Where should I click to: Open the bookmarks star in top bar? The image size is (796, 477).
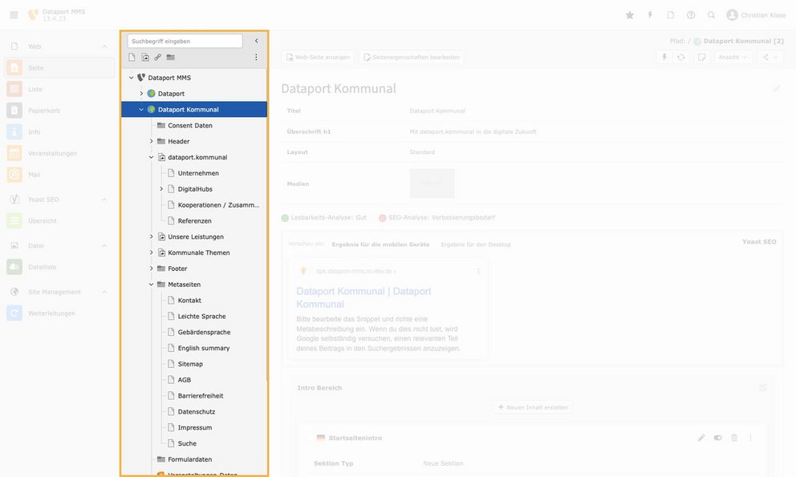tap(629, 15)
